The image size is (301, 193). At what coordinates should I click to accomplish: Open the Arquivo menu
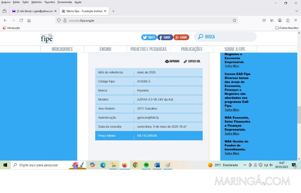click(x=6, y=2)
